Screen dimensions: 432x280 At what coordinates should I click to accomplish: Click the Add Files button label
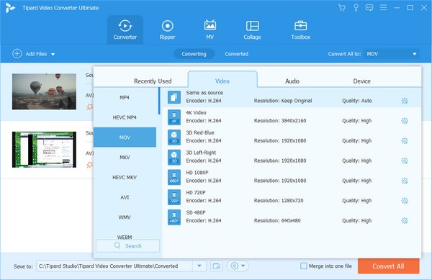(36, 54)
